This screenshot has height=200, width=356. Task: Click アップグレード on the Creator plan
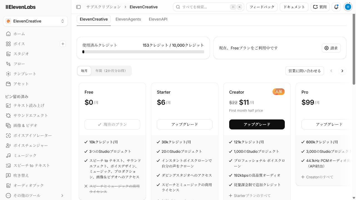tap(257, 124)
